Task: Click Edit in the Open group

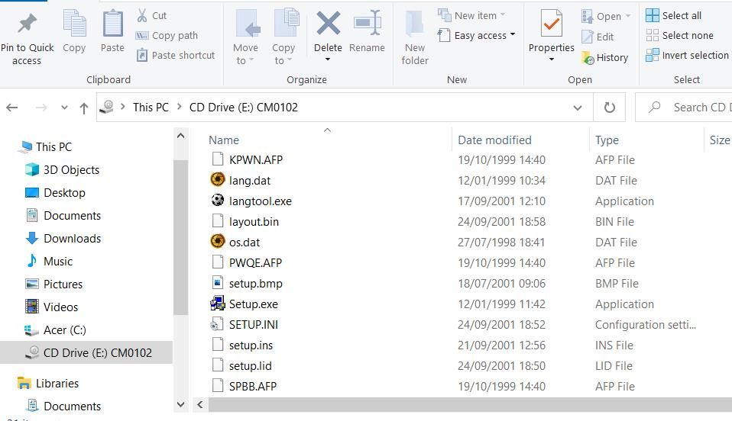Action: tap(598, 37)
